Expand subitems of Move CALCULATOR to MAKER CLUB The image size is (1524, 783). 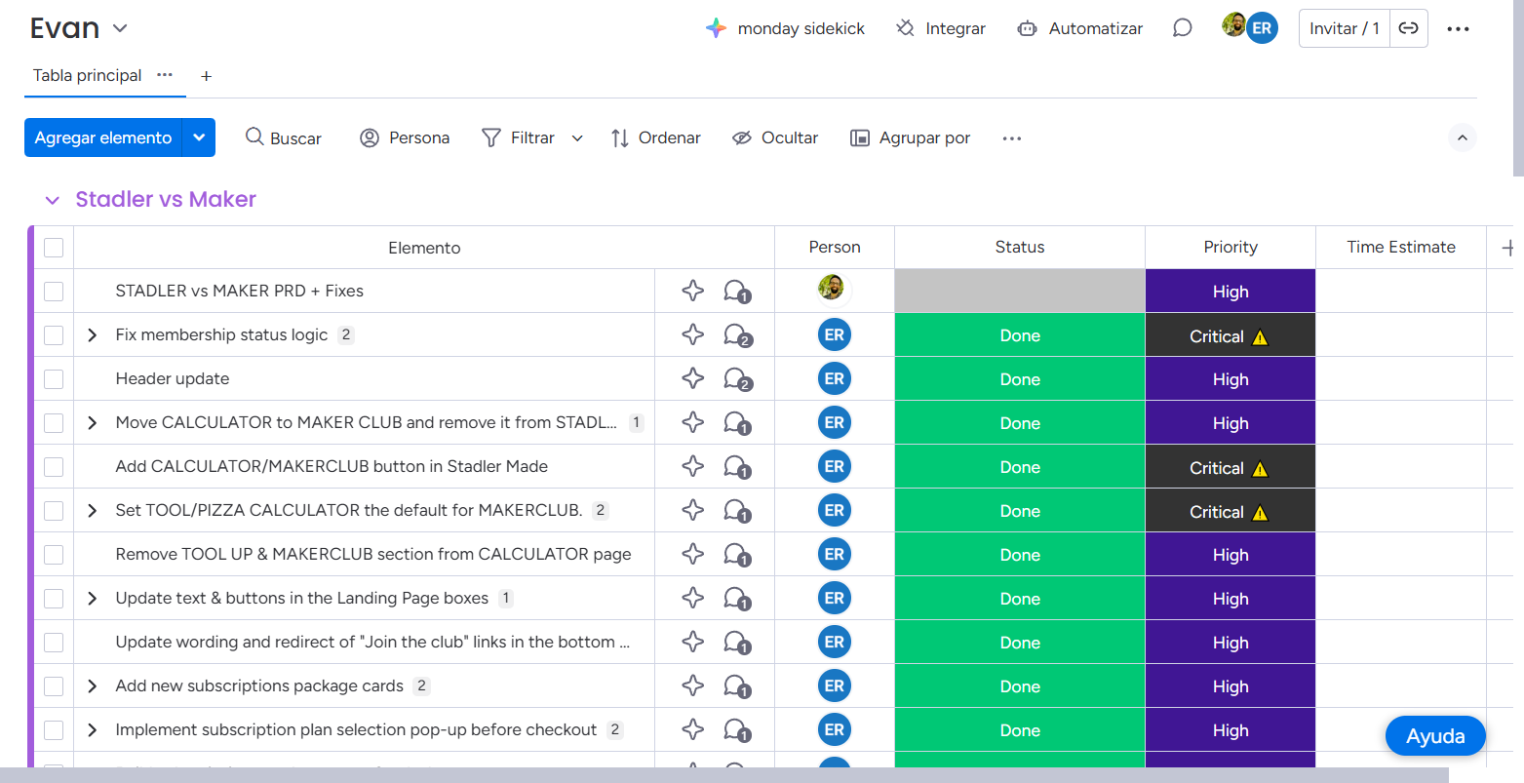click(x=93, y=423)
